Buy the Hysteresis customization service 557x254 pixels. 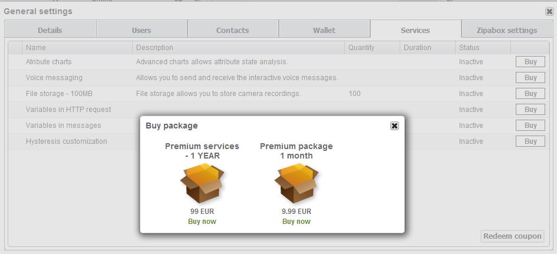tap(530, 141)
